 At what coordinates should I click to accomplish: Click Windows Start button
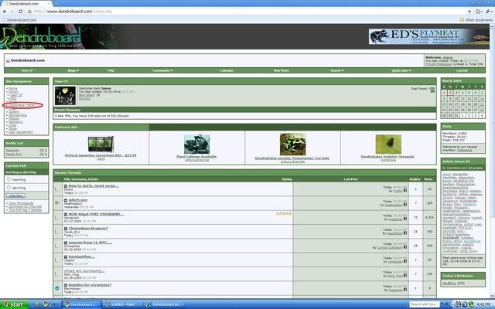[x=15, y=304]
